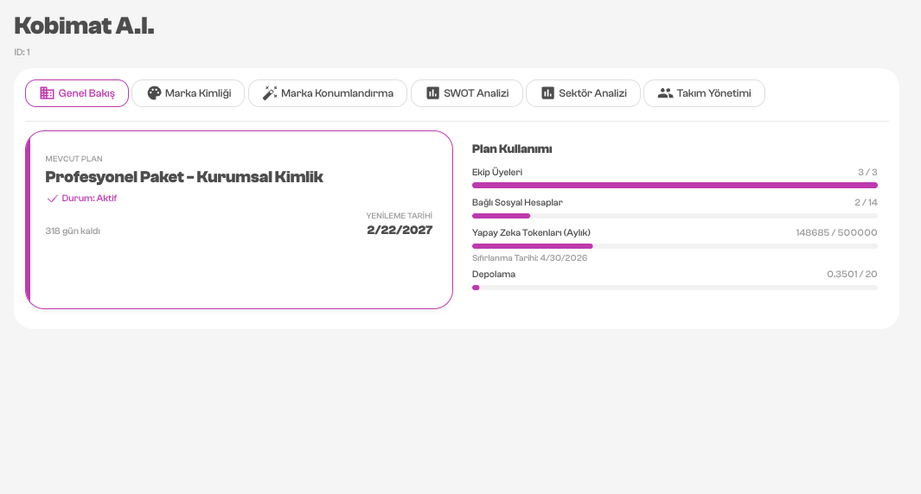Click the Bağlı Sosyal Hesaplar progress bar
The height and width of the screenshot is (494, 921).
675,216
